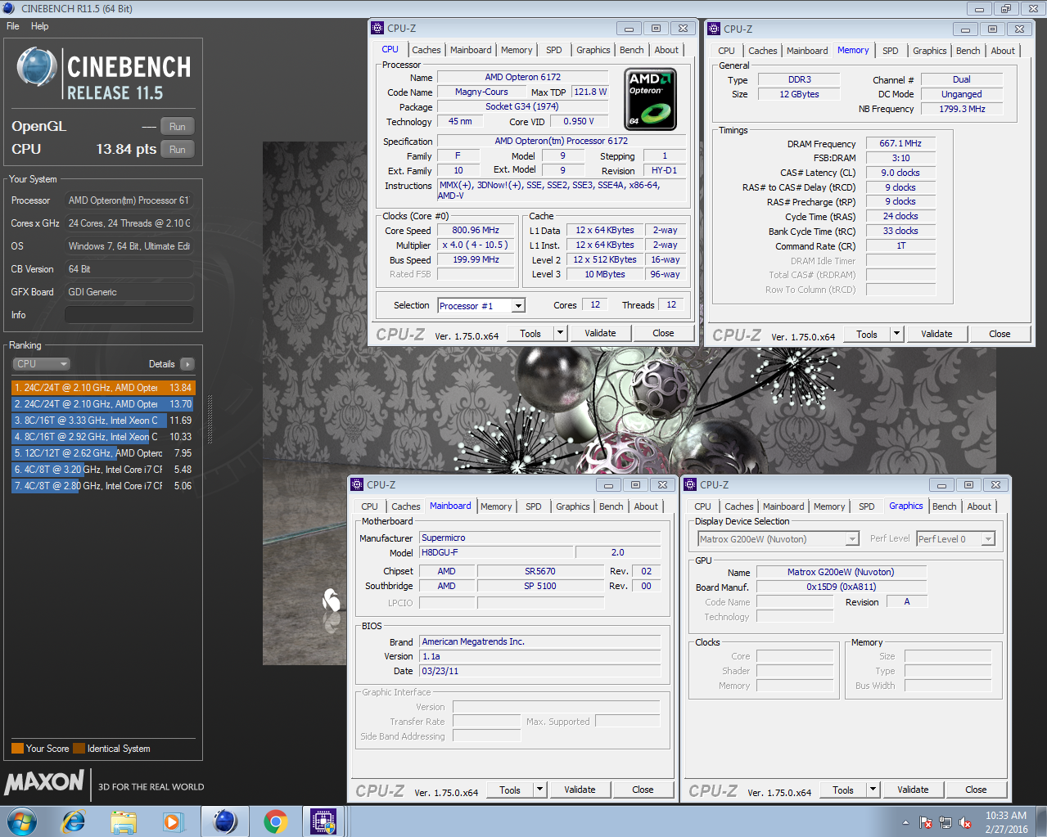Viewport: 1047px width, 837px height.
Task: Click Validate in CPU window
Action: [x=600, y=333]
